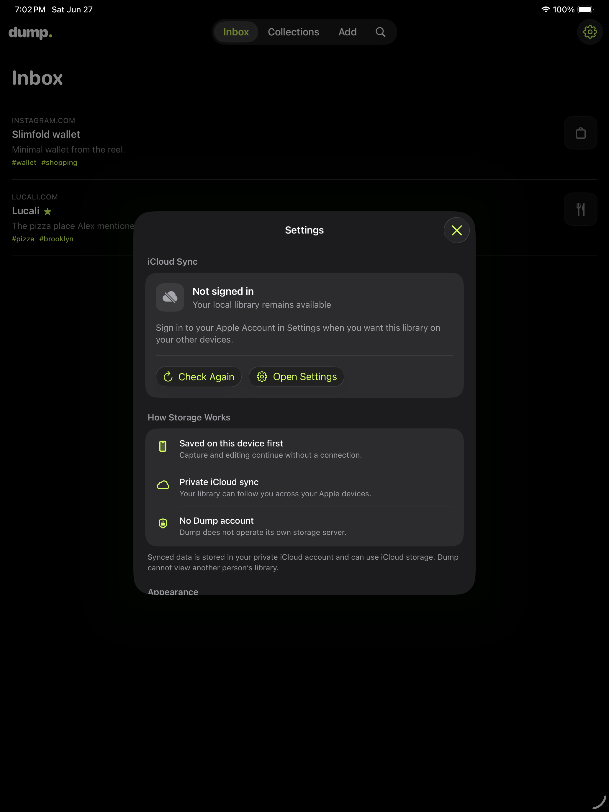
Task: Click the lock shield icon beside No Dump account
Action: pos(163,523)
